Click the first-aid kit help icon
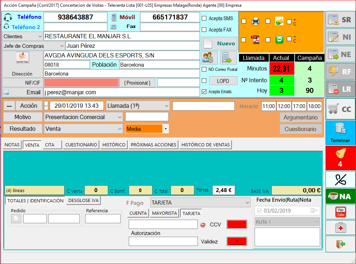The width and height of the screenshot is (356, 264). coord(340,228)
